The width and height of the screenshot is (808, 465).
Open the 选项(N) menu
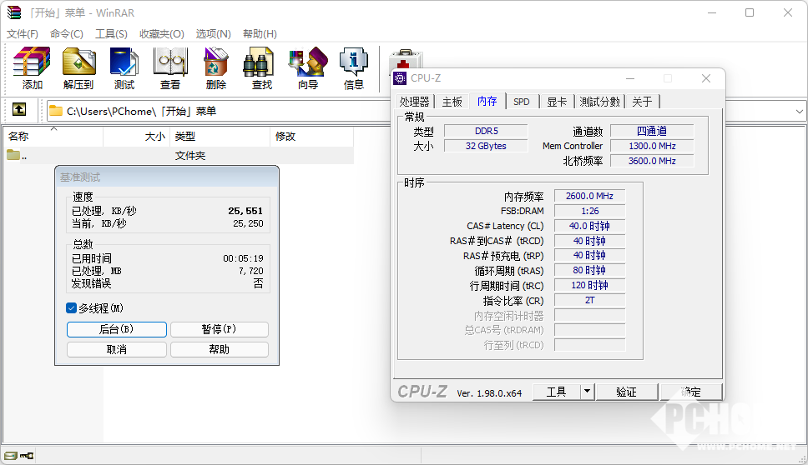(214, 34)
